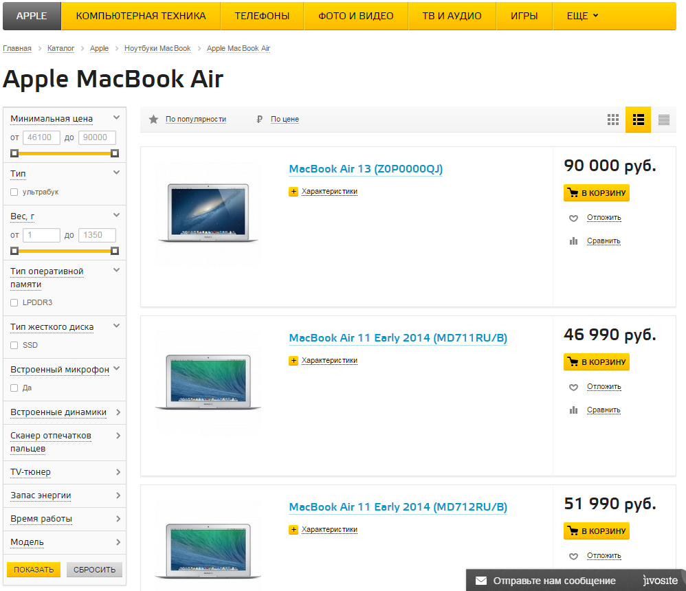Expand the Встроенные динамики filter
The image size is (686, 591).
click(x=118, y=412)
